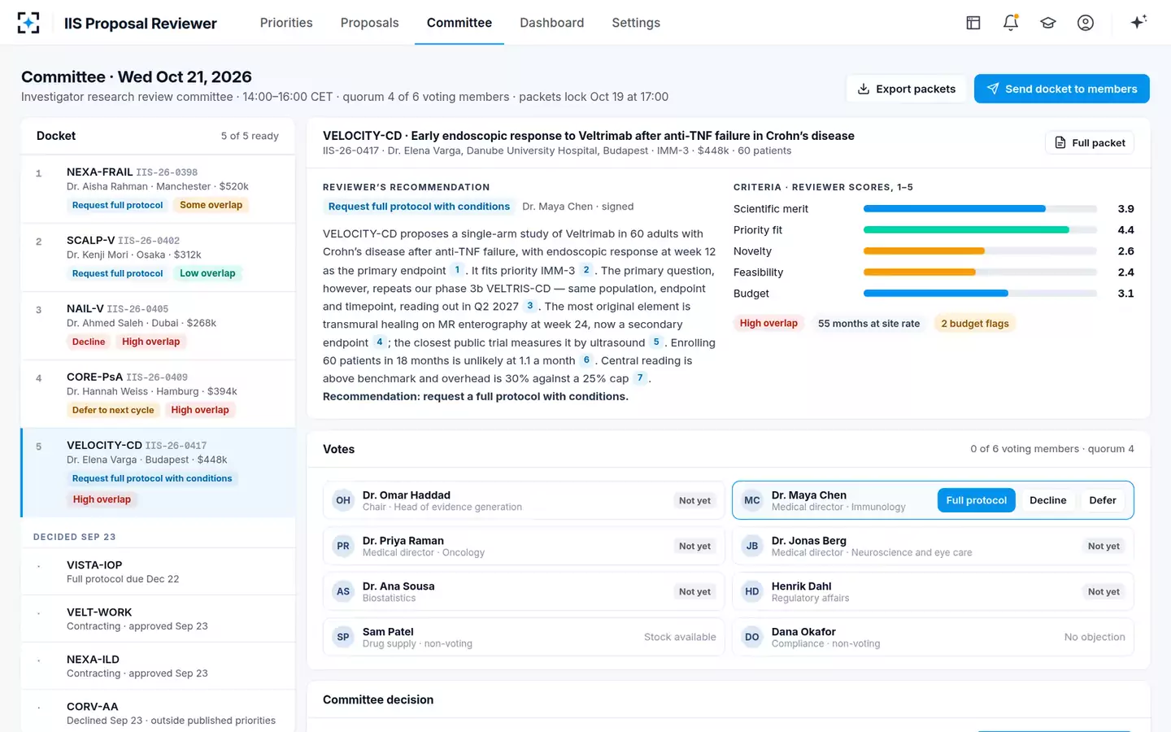Open the CORE-PsA docket item
Image resolution: width=1171 pixels, height=732 pixels.
click(x=158, y=394)
